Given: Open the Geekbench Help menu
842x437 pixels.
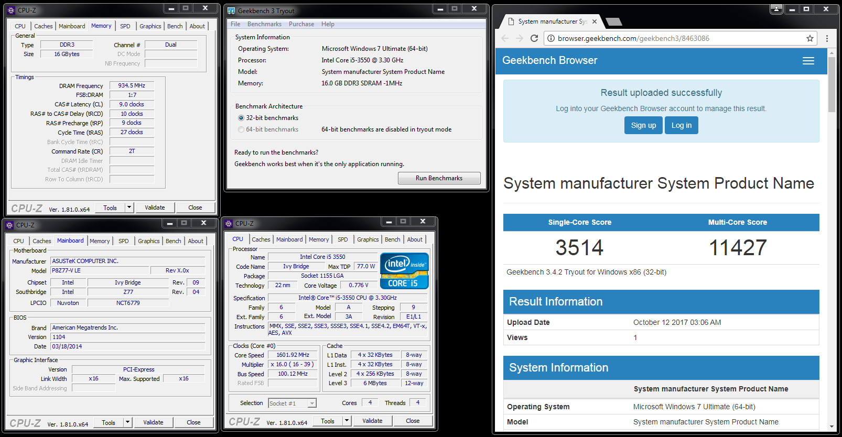Looking at the screenshot, I should 328,24.
